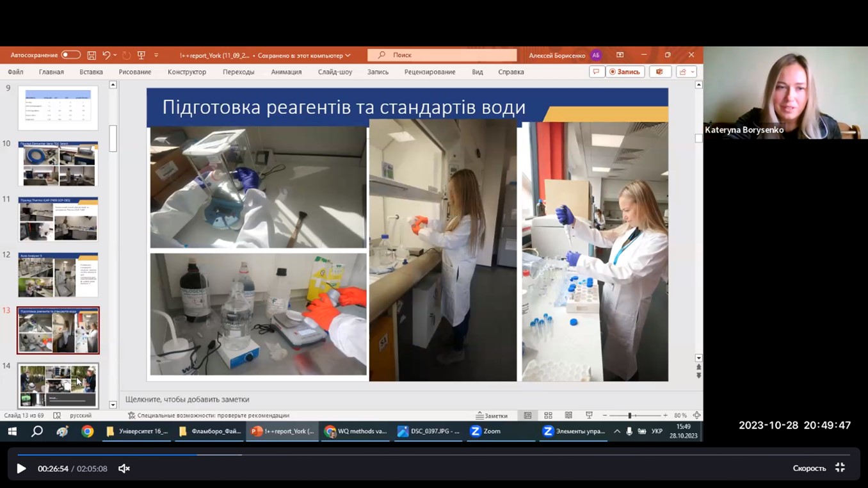Open the Скорость playback speed menu
The height and width of the screenshot is (488, 868).
(809, 469)
